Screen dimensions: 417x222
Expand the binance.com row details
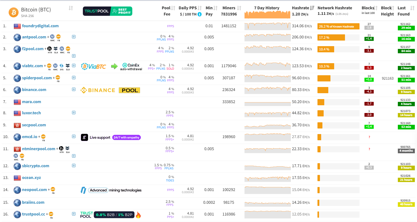tap(74, 89)
